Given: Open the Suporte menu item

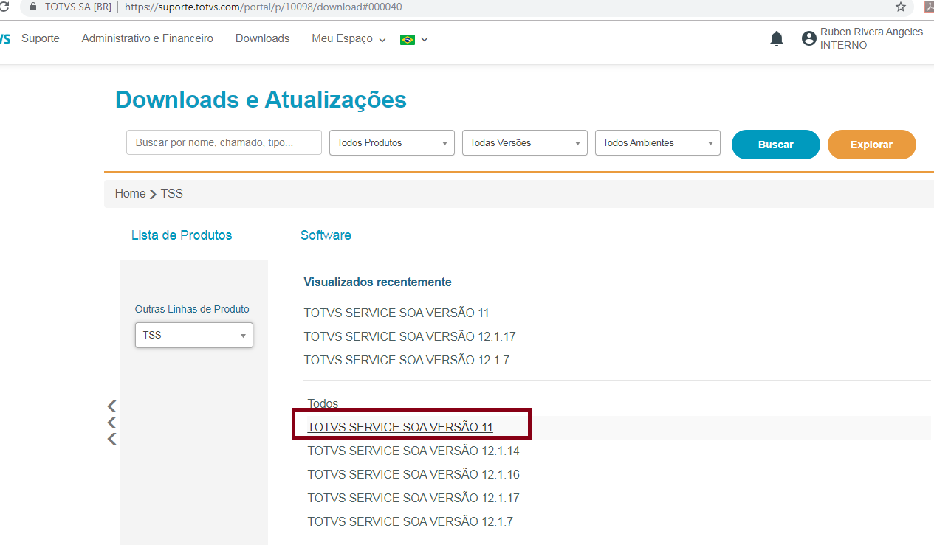Looking at the screenshot, I should pyautogui.click(x=41, y=38).
